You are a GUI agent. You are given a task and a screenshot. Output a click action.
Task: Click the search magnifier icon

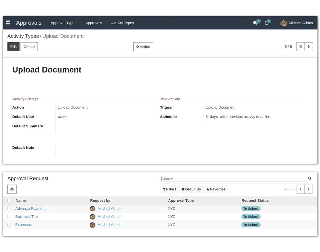click(x=310, y=178)
